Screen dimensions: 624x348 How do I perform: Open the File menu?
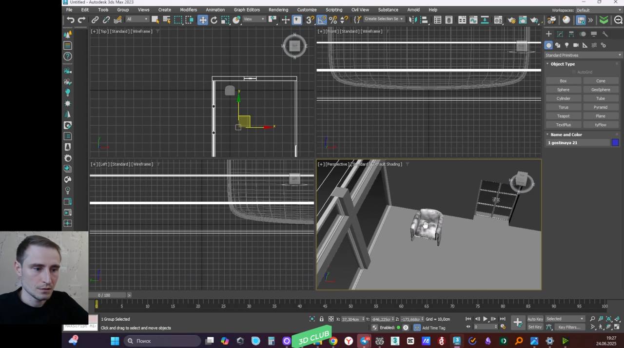click(69, 10)
